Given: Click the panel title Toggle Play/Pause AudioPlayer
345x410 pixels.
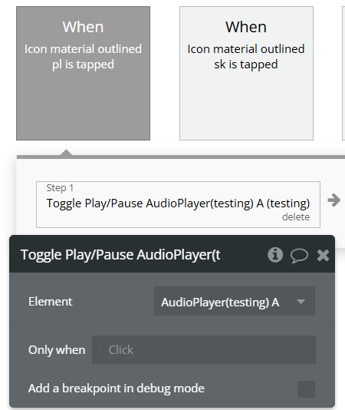Looking at the screenshot, I should point(120,255).
